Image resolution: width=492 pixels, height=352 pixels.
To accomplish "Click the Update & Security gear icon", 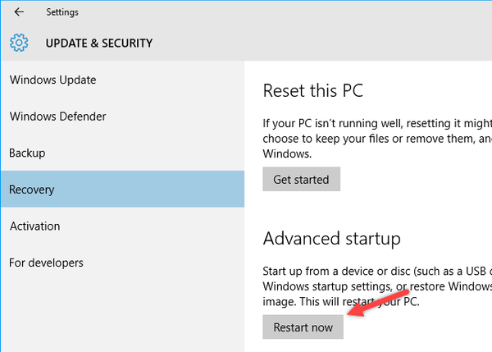I will (x=19, y=43).
